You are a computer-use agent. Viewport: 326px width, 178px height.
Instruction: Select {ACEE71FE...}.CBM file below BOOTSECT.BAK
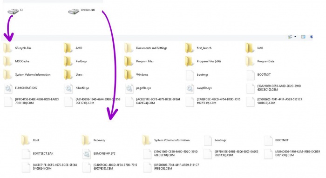point(49,167)
